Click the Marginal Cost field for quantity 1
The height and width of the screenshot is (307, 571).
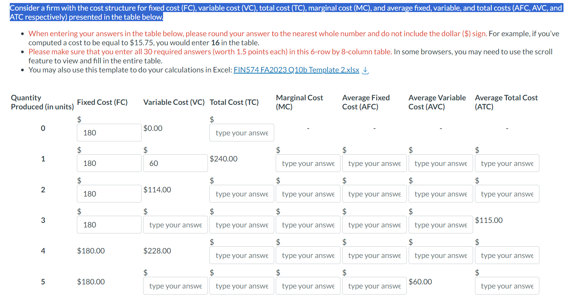point(308,163)
